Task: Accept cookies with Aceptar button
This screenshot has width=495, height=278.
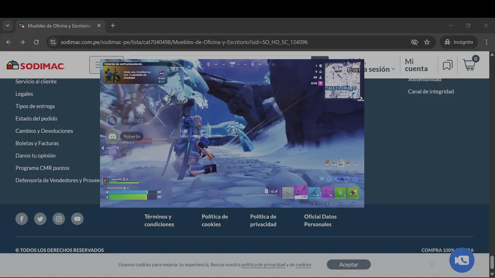Action: click(x=349, y=264)
